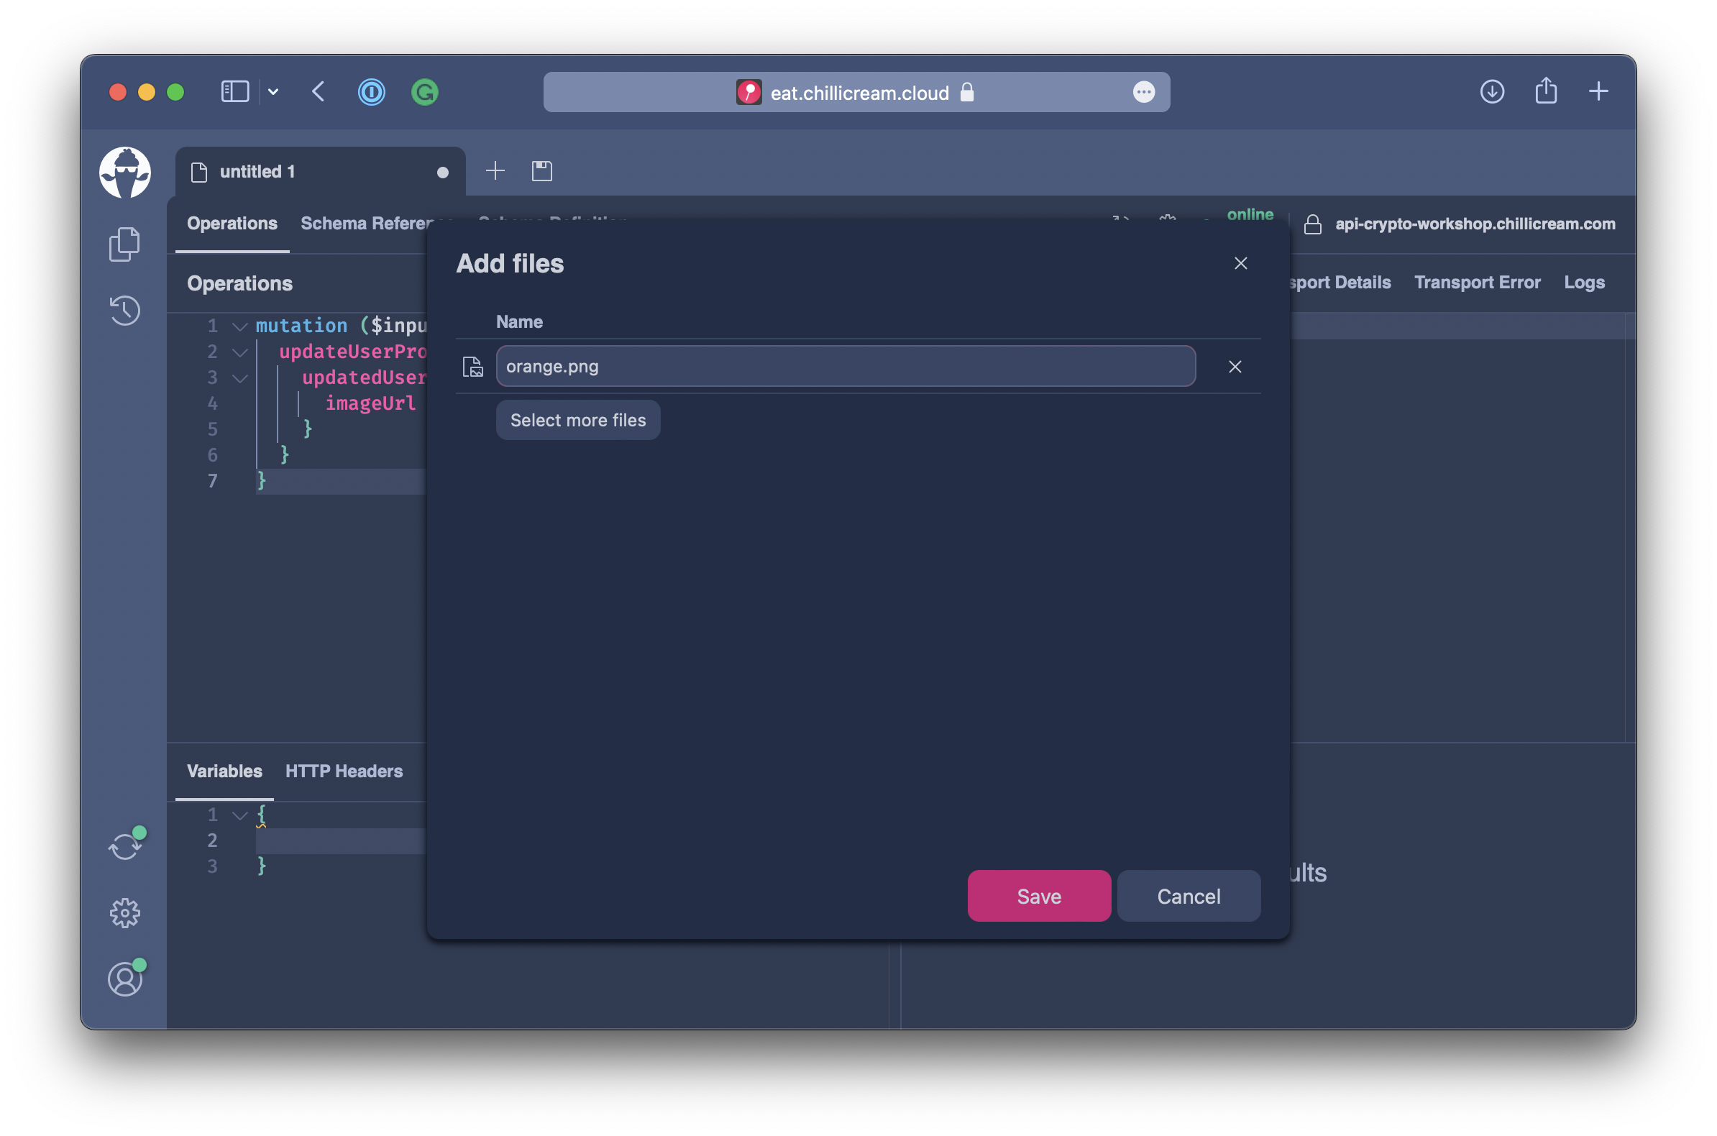The height and width of the screenshot is (1136, 1717).
Task: Select more files for upload
Action: [577, 420]
